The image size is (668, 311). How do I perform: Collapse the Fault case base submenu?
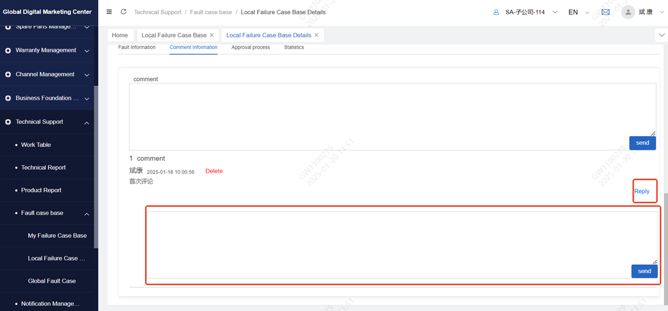click(87, 214)
